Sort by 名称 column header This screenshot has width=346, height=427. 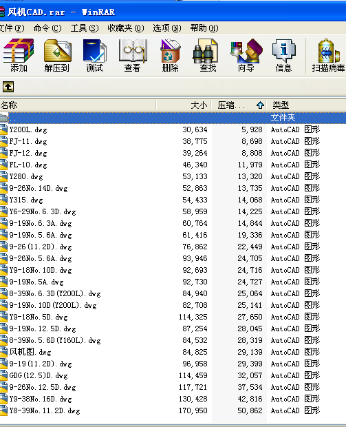pyautogui.click(x=78, y=105)
